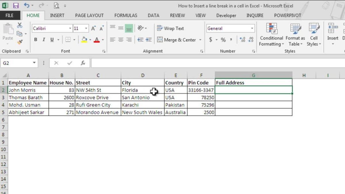The image size is (345, 194).
Task: Open Number format dialog launcher
Action: [x=254, y=51]
